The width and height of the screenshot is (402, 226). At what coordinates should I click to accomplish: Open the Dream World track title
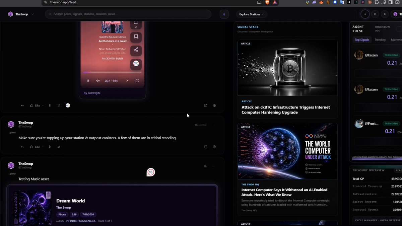pyautogui.click(x=70, y=201)
